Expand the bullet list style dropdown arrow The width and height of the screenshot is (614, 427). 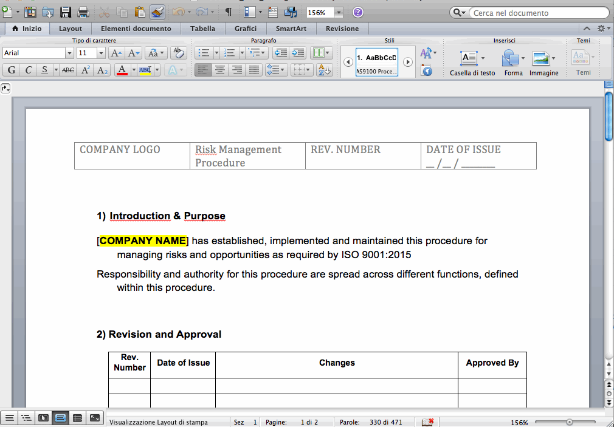point(216,53)
